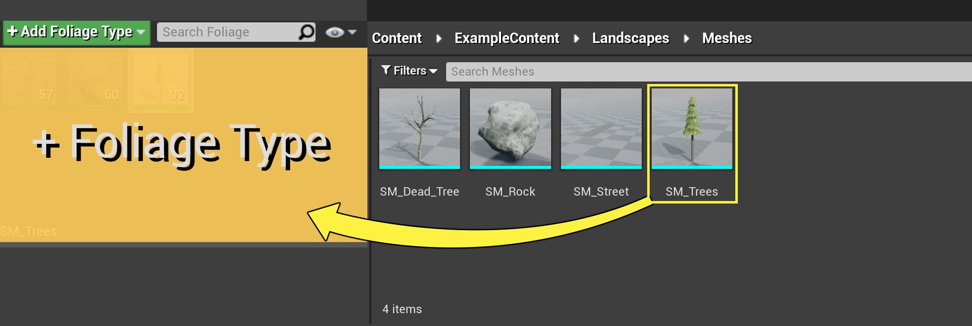972x326 pixels.
Task: Click the Add Foliage Type button
Action: point(71,32)
